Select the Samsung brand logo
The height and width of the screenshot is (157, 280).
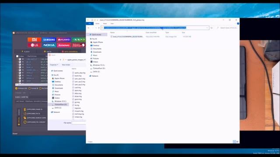49,40
